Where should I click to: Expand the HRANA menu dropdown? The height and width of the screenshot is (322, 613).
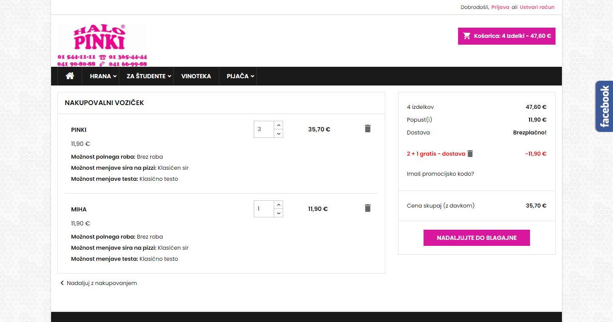(103, 76)
